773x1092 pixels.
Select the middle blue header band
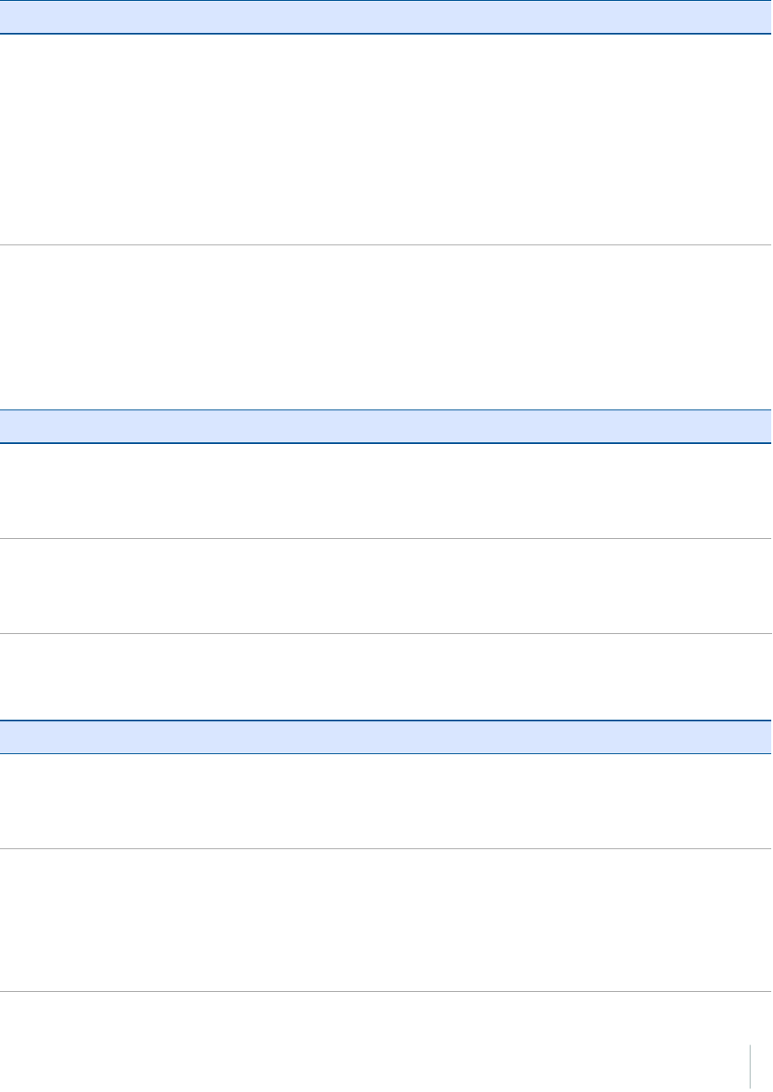pos(386,426)
